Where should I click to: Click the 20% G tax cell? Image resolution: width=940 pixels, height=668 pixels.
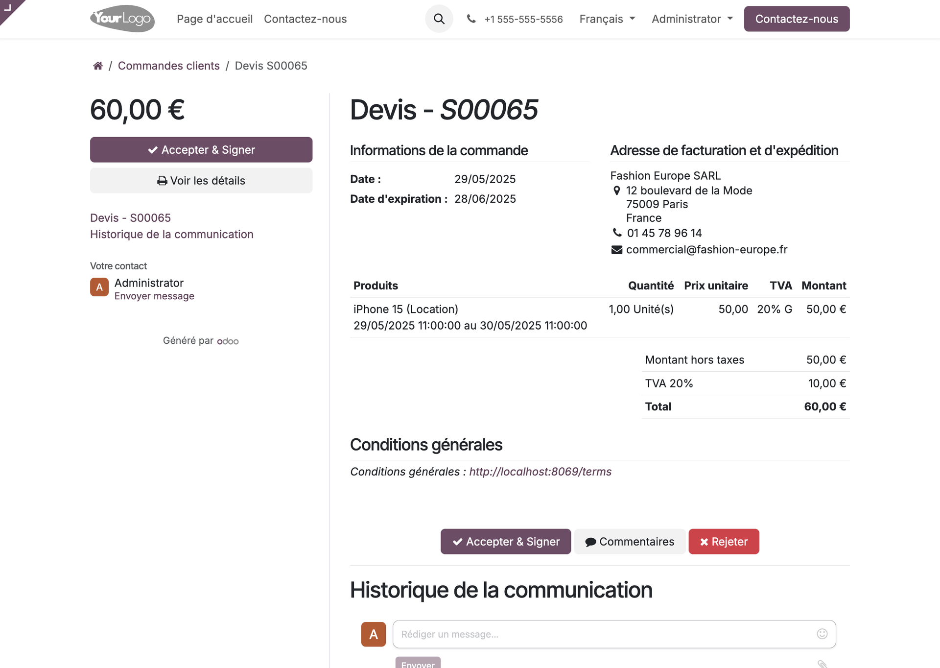(x=775, y=309)
